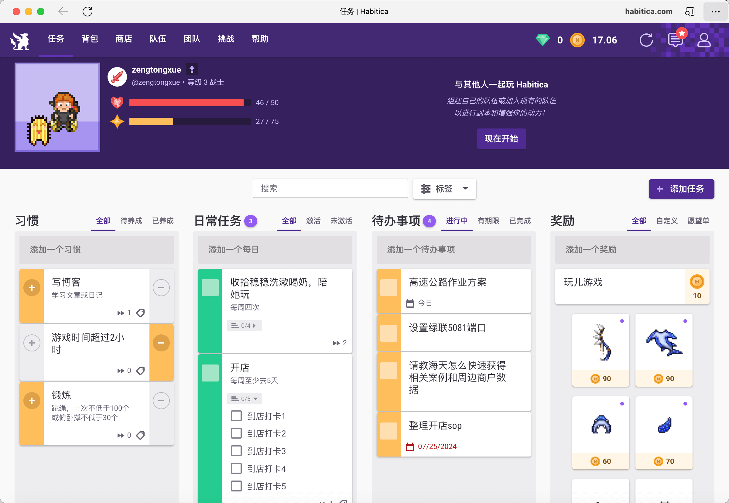729x503 pixels.
Task: Complete the to-do 整理开店sop
Action: coord(388,431)
